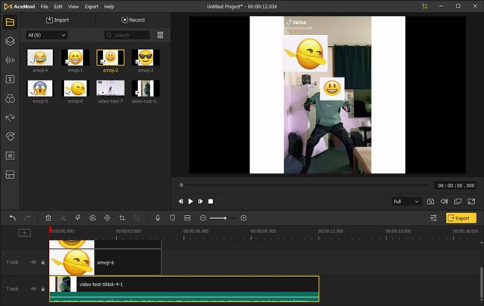Lock the emoji-6 track

[43, 262]
